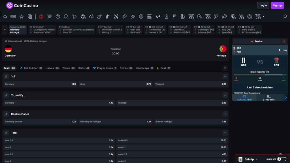The width and height of the screenshot is (290, 163).
Task: Pin the Tracker widget
Action: coord(284,41)
